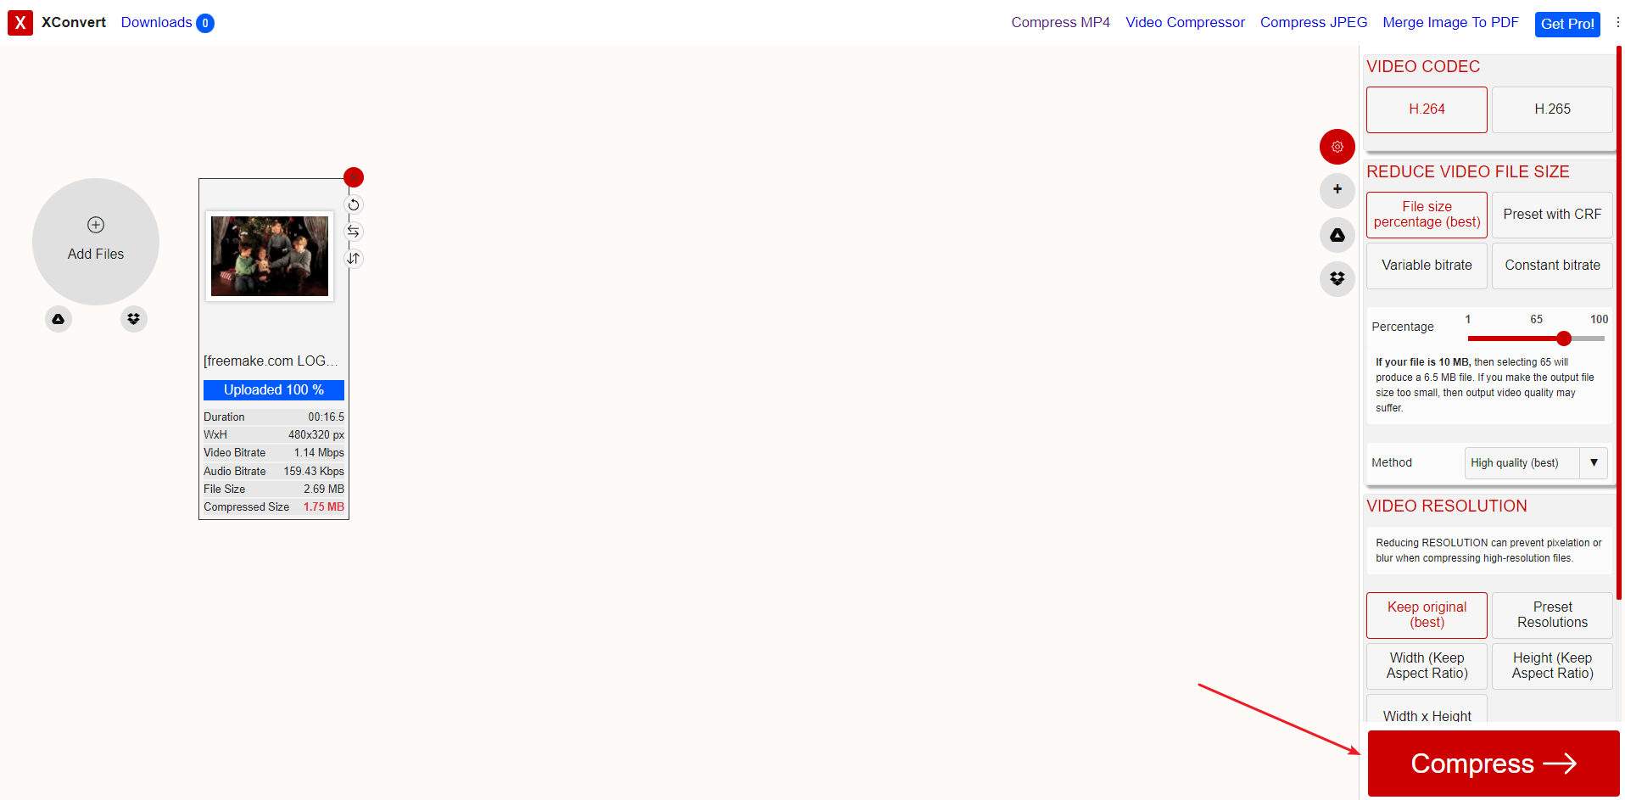Flip video horizontally with swap icon

tap(354, 232)
